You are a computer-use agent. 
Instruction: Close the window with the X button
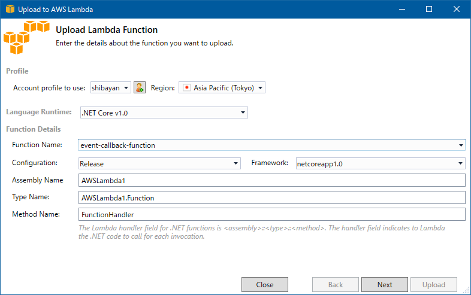456,9
